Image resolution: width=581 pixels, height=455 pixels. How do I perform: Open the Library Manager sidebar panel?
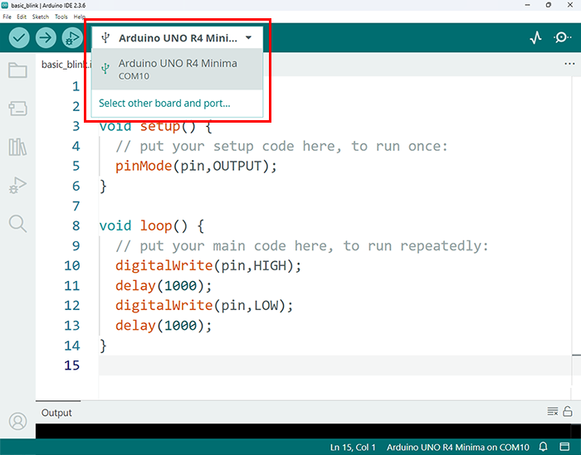(x=17, y=147)
